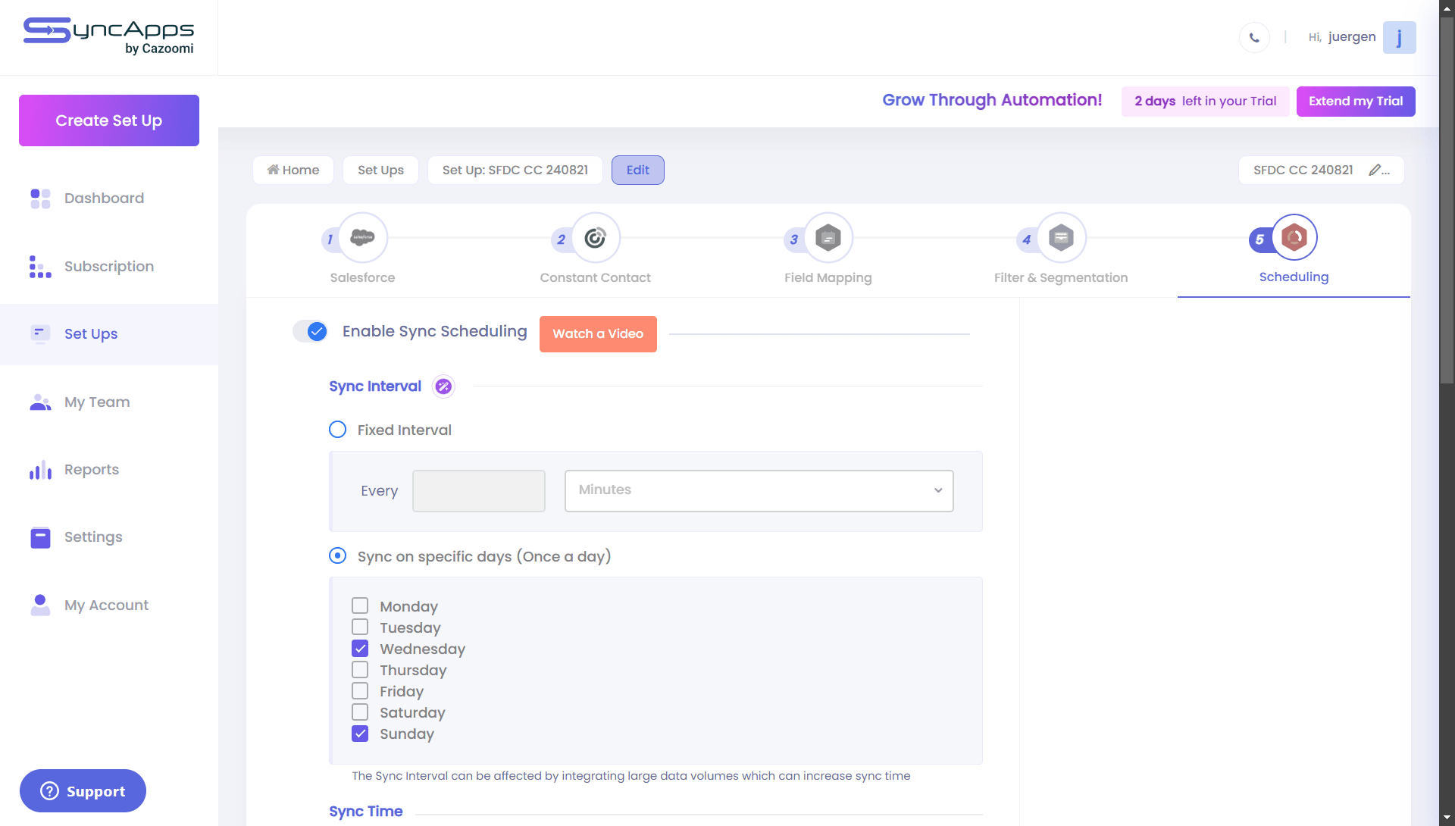
Task: Switch to Filter & Segmentation step tab
Action: pos(1060,251)
